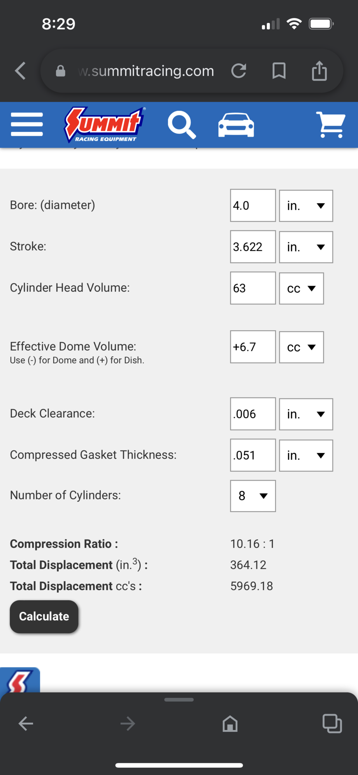Open the browser tabs overview icon
Image resolution: width=358 pixels, height=775 pixels.
pos(332,724)
